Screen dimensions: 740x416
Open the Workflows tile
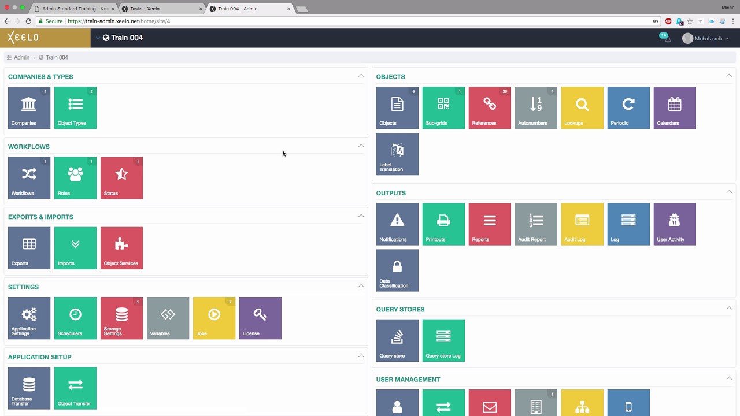click(x=29, y=178)
